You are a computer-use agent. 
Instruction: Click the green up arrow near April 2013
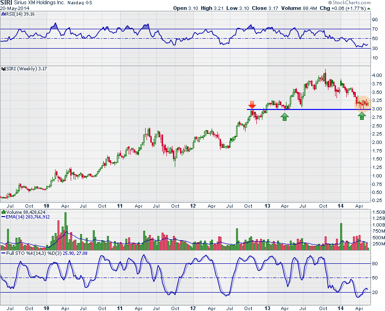pos(285,116)
